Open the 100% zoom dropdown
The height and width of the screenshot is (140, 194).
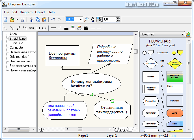click(81, 20)
